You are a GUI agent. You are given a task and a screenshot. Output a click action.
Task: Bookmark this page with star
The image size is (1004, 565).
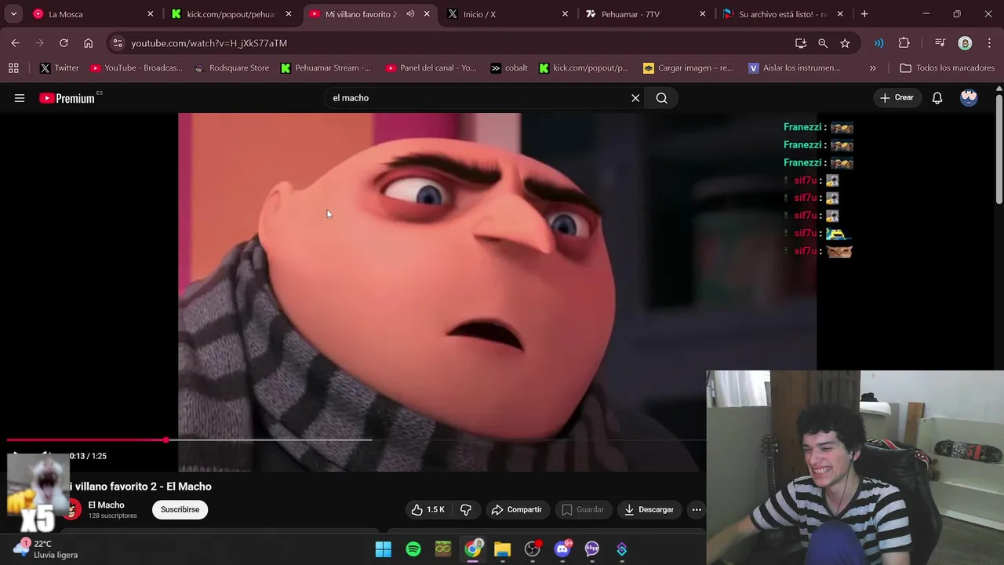tap(845, 43)
